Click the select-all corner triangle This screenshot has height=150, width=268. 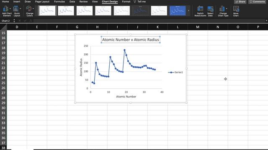click(3, 27)
